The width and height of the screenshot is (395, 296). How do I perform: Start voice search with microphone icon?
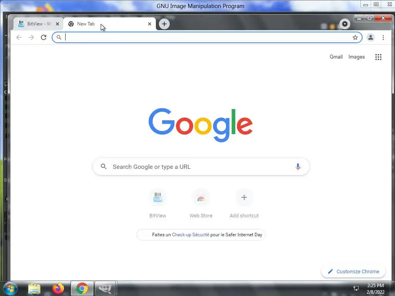coord(298,166)
